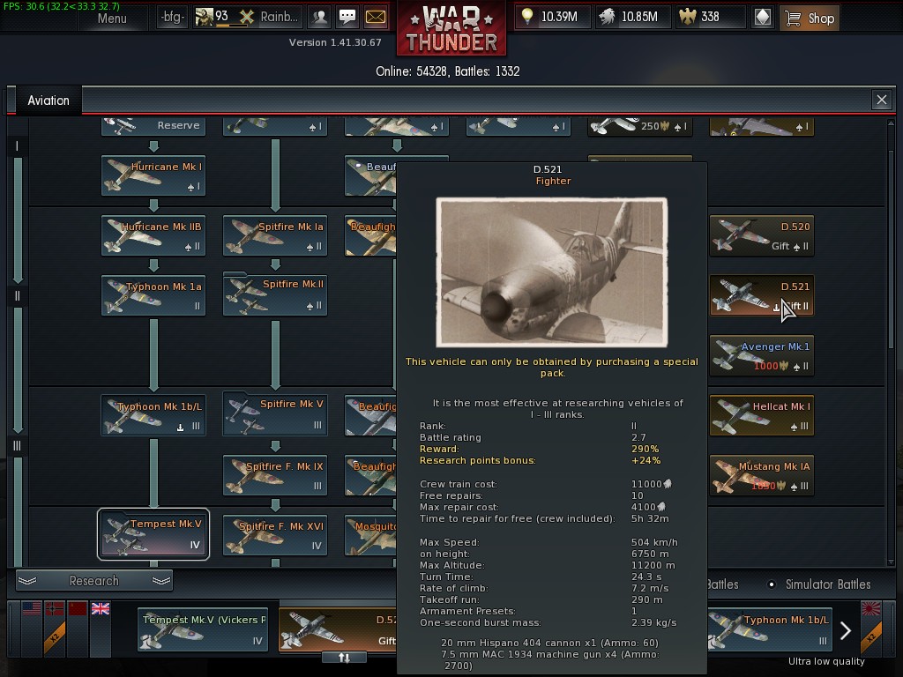Click the research points lightbulb icon

point(527,17)
